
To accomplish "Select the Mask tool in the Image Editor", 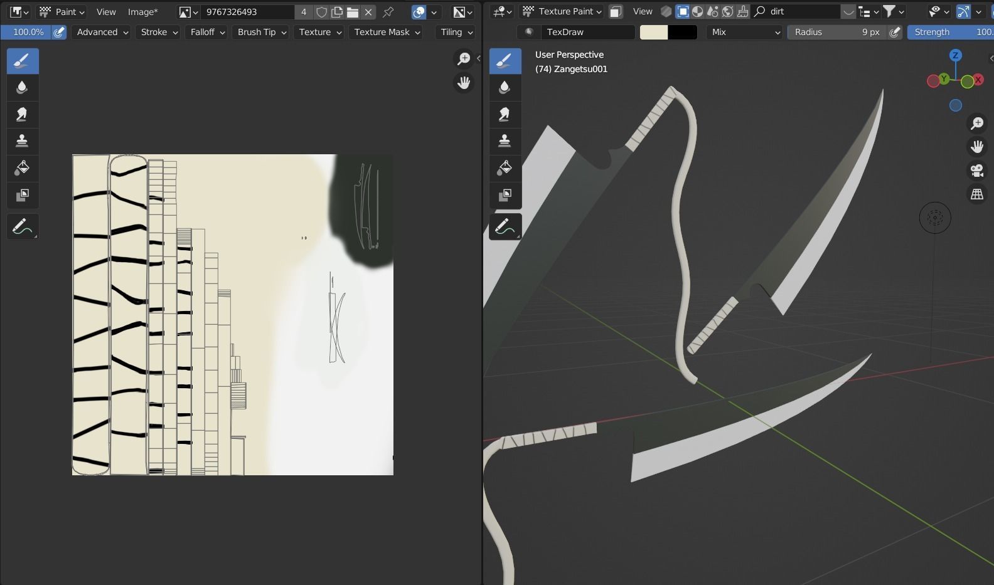I will 23,195.
